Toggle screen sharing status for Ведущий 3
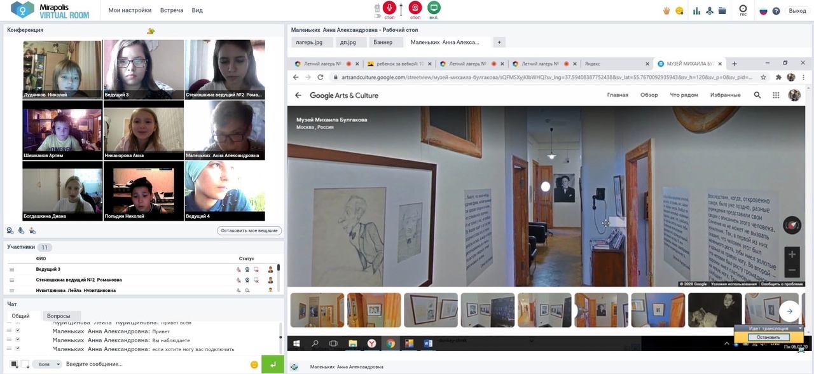814x374 pixels. [256, 270]
